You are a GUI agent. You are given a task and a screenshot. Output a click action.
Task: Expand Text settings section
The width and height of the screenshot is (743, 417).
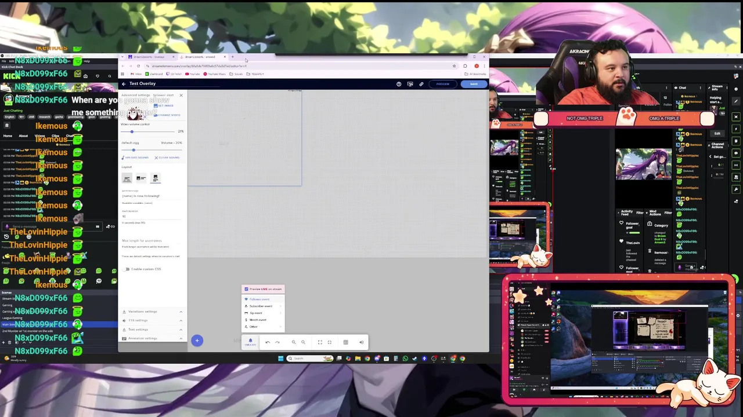click(152, 330)
